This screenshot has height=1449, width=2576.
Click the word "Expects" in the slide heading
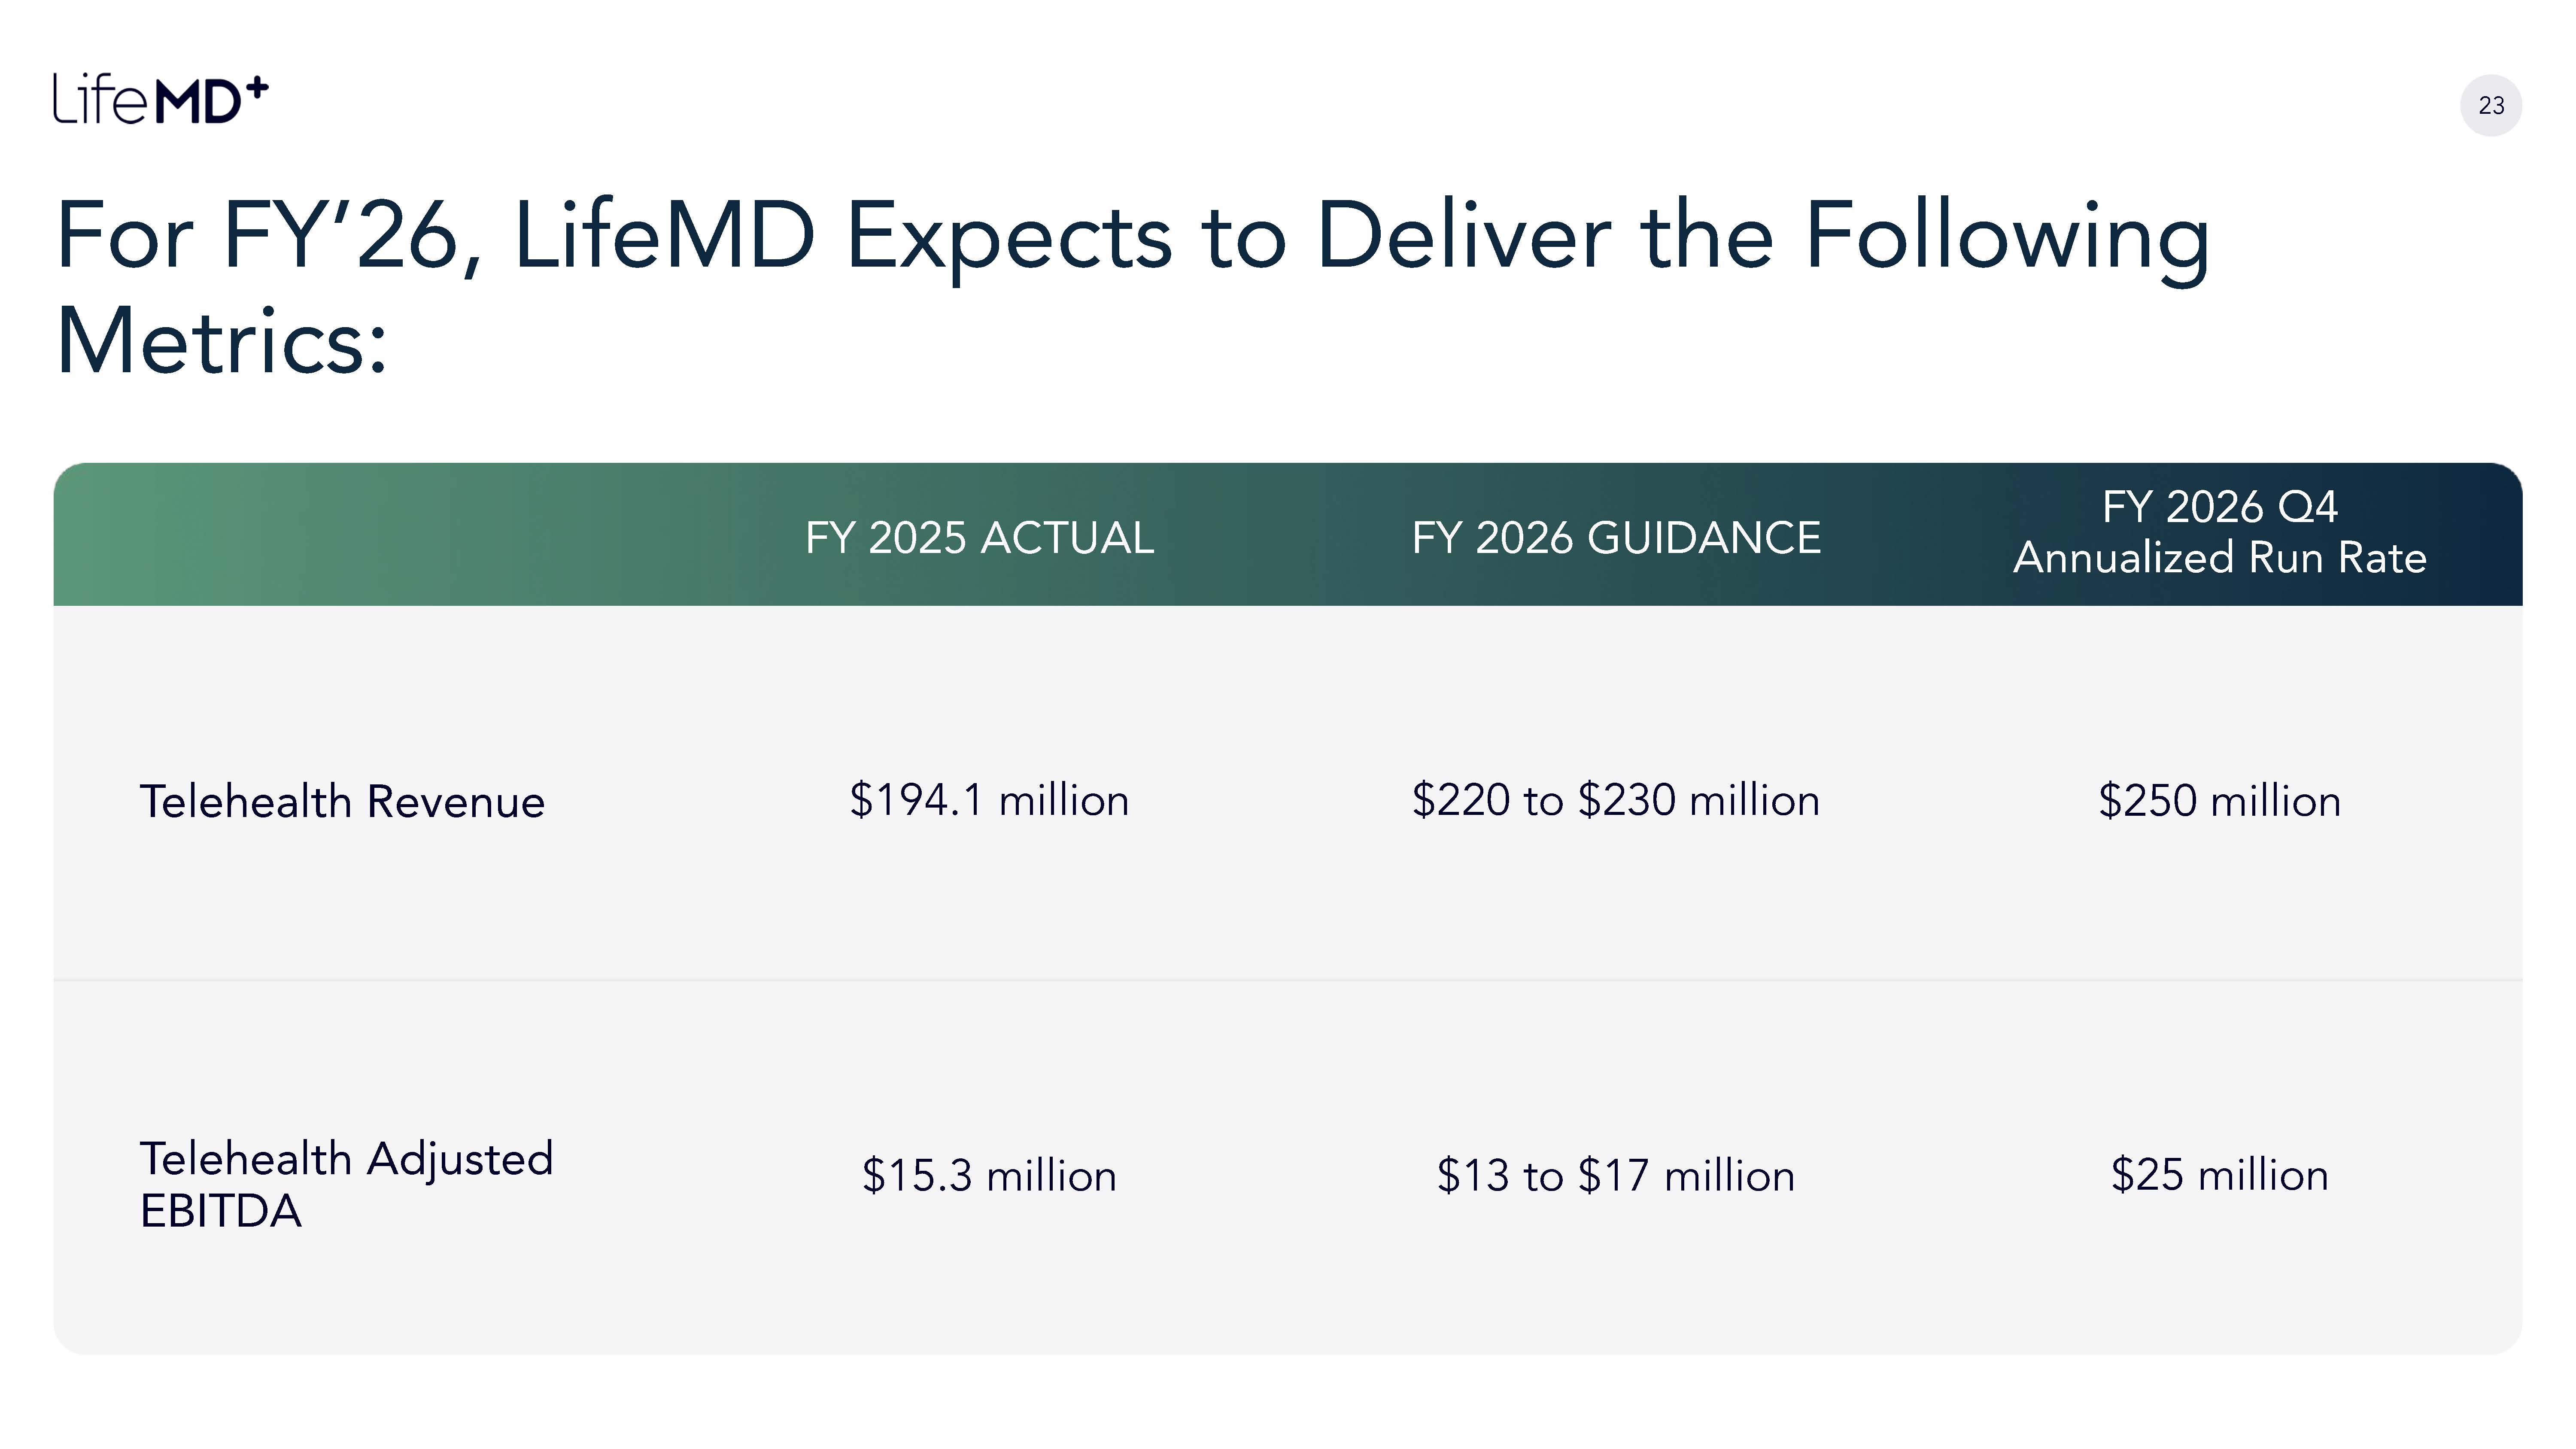(1008, 237)
